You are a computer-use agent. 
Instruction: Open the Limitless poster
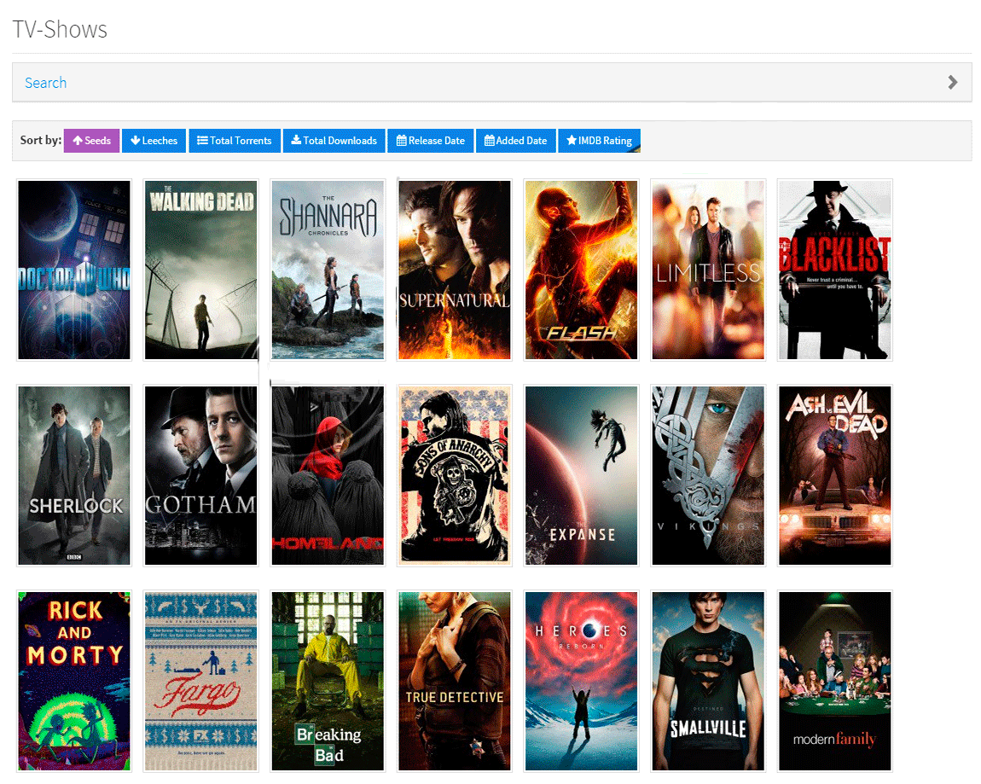[x=708, y=270]
